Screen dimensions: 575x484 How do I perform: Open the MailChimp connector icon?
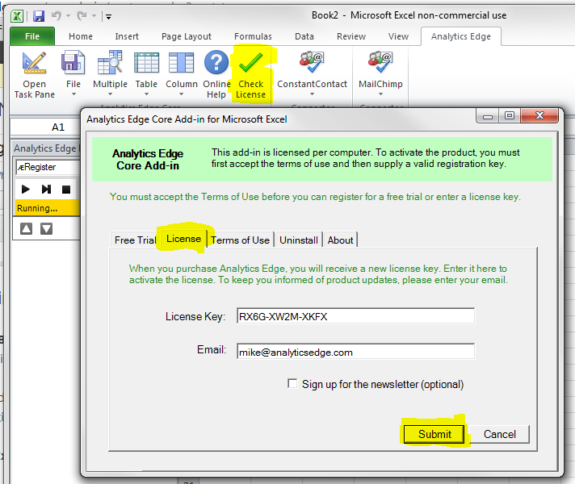pyautogui.click(x=380, y=62)
